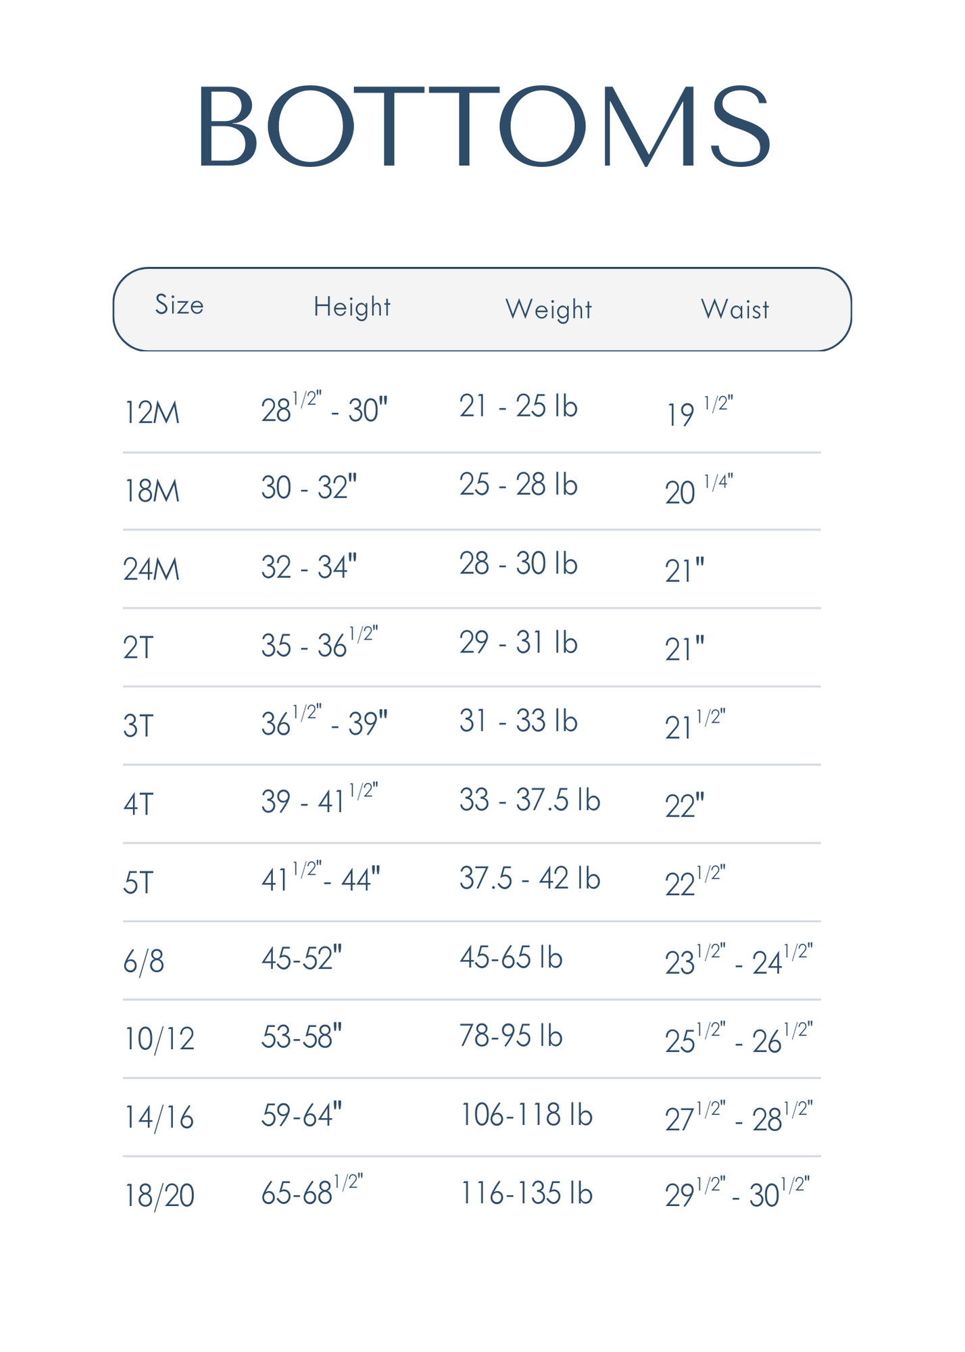
Task: Click the 18/20 waist value 29 1/2" - 30 1/2"
Action: (737, 1193)
